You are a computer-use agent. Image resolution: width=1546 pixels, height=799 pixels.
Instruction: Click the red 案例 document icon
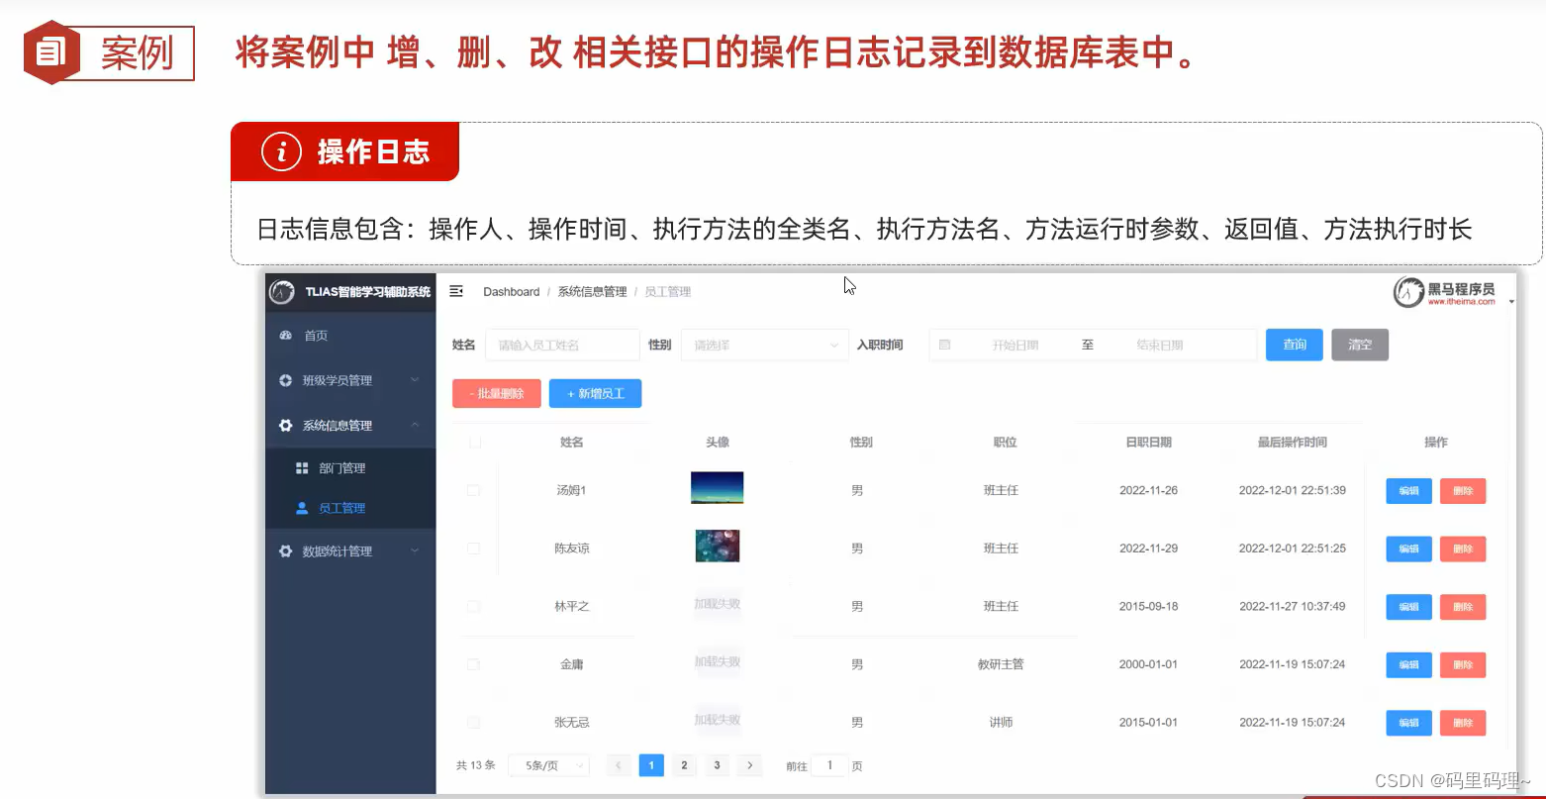pyautogui.click(x=52, y=51)
